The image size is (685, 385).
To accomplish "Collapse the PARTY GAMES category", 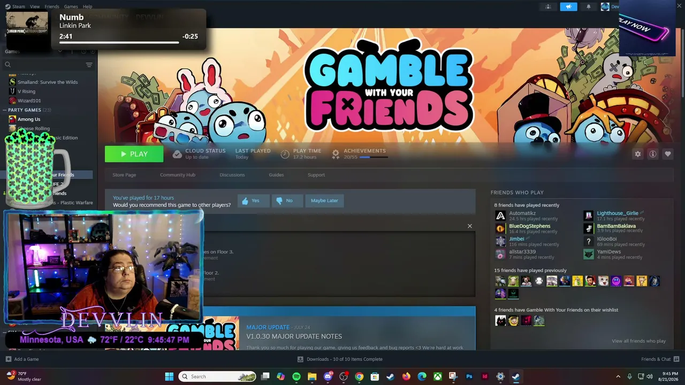I will pyautogui.click(x=5, y=110).
